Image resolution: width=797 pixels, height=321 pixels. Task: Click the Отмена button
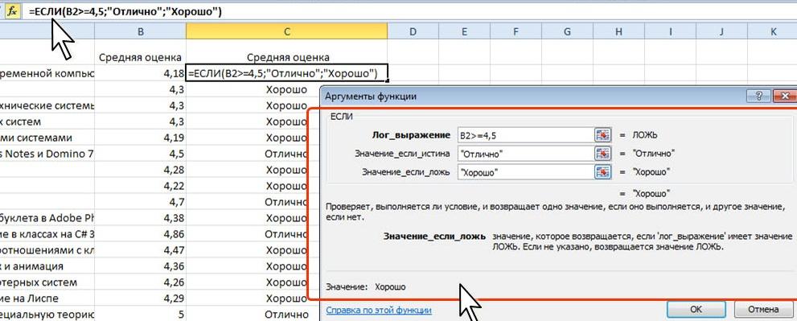pos(763,309)
